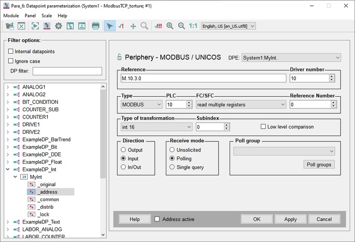This screenshot has width=355, height=242.
Task: Click the move cross-arrows tool icon
Action: click(x=133, y=26)
